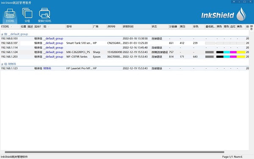Click counter value 651

click(171, 43)
